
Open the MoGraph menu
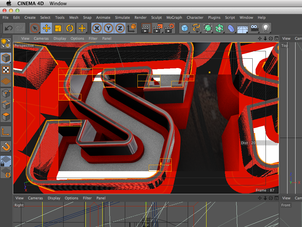174,17
